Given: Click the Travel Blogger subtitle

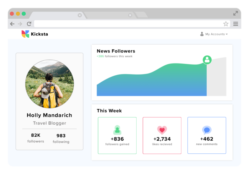Looking at the screenshot, I should click(x=49, y=123).
